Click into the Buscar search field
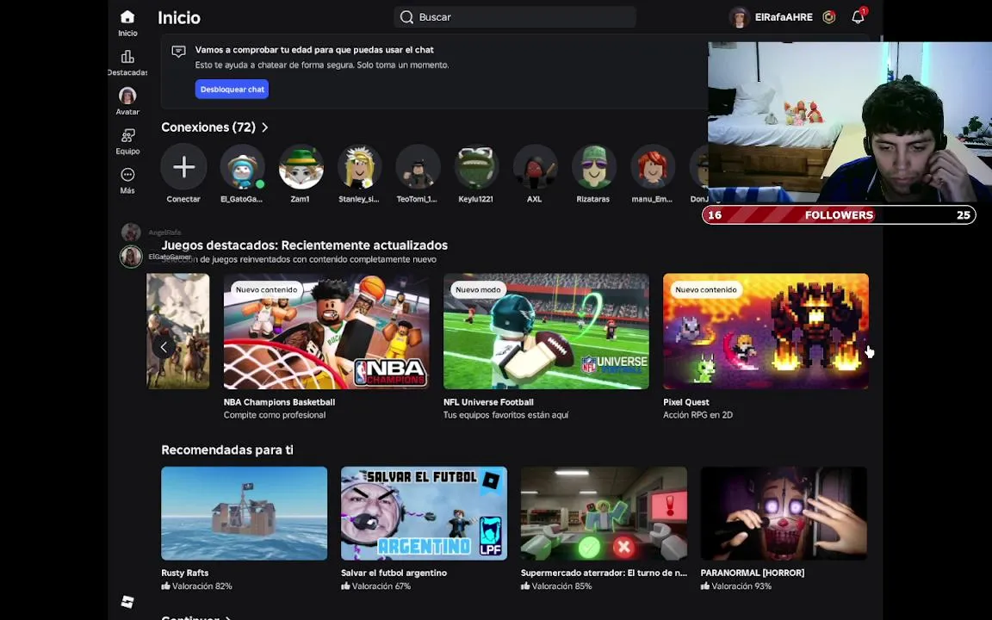The width and height of the screenshot is (992, 620). tap(515, 17)
